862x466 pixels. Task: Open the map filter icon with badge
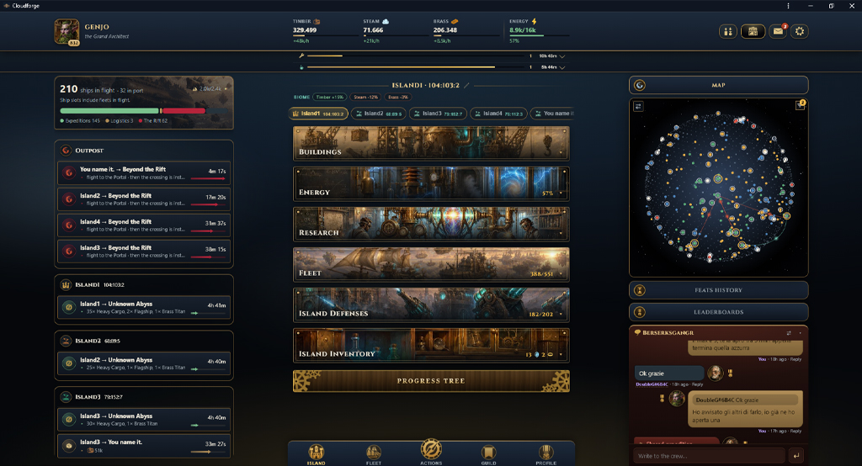coord(800,105)
